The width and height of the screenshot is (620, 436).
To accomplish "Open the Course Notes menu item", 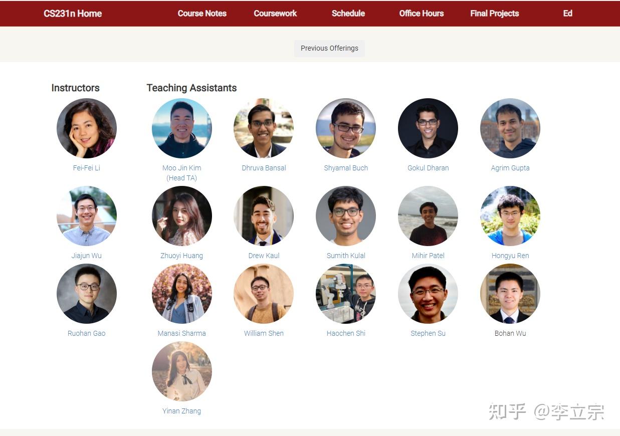I will tap(202, 14).
